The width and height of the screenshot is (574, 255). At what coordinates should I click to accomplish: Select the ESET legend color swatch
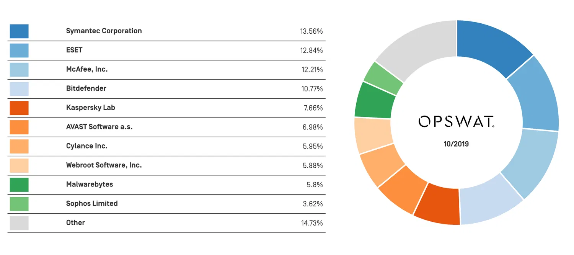pyautogui.click(x=19, y=51)
